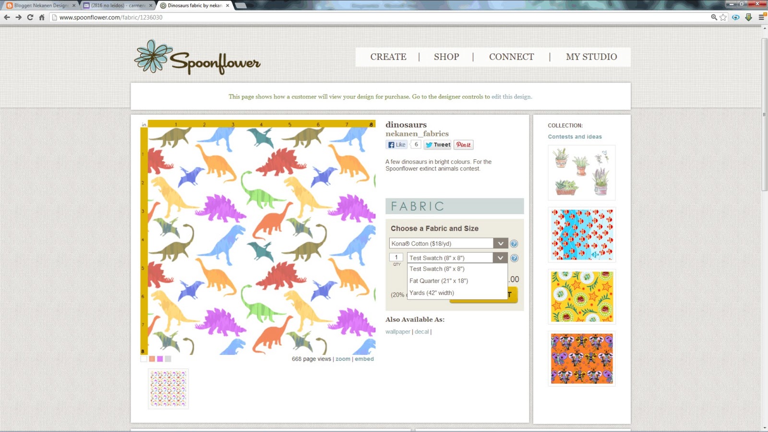768x432 pixels.
Task: Click the Twitter Tweet button
Action: [x=437, y=144]
